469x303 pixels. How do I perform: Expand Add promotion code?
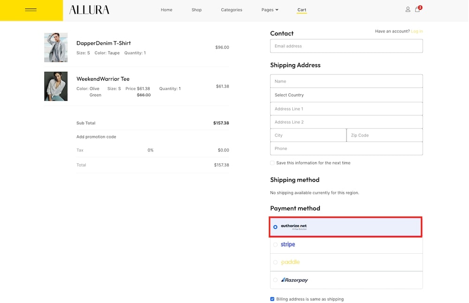coord(96,137)
